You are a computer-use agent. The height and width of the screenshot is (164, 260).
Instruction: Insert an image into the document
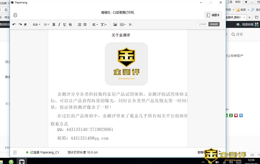115,25
